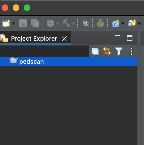Click the Collapse All icon
The height and width of the screenshot is (145, 144).
(x=95, y=51)
